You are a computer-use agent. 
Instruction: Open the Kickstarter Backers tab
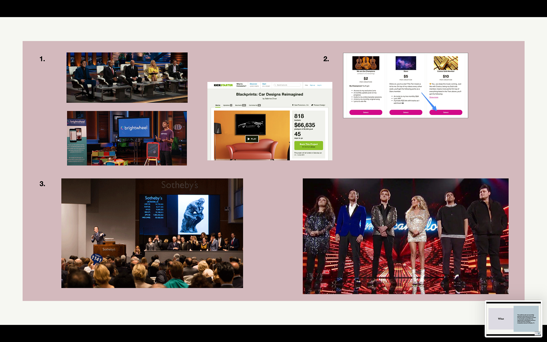click(x=240, y=105)
